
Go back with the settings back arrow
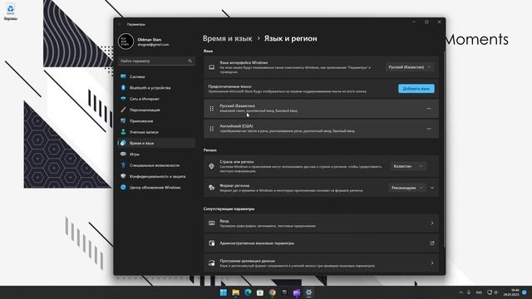[120, 24]
